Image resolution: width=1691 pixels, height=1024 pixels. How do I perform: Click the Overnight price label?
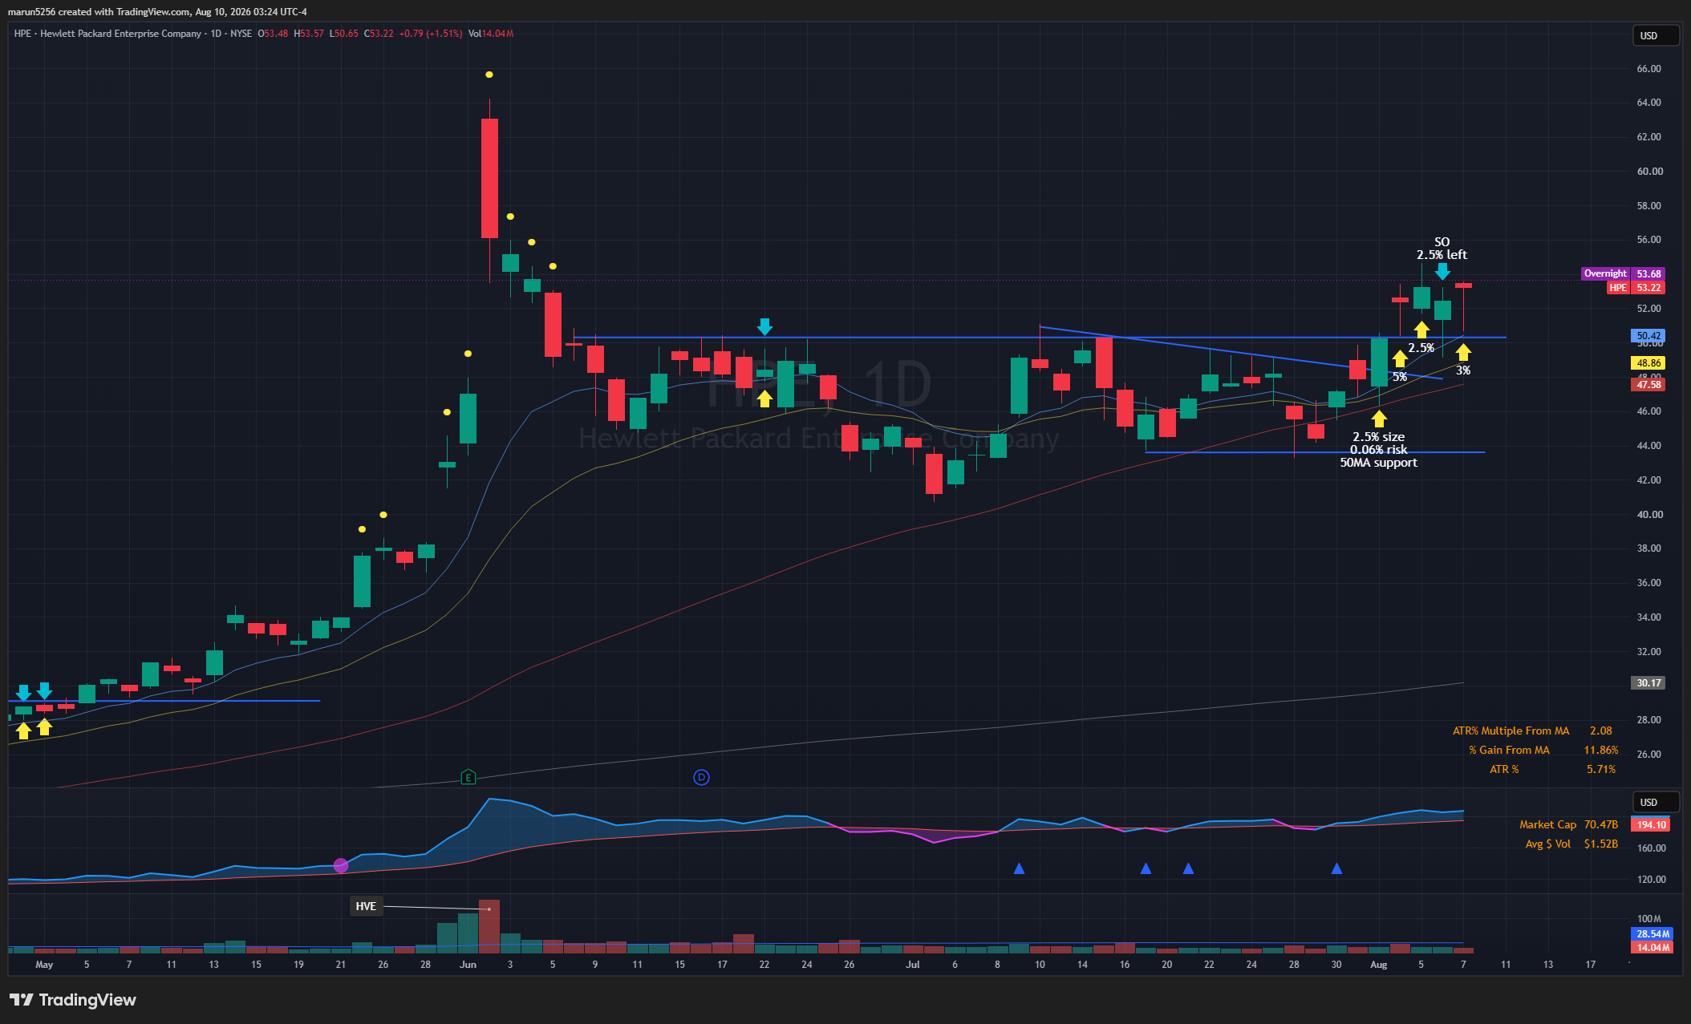(x=1605, y=273)
